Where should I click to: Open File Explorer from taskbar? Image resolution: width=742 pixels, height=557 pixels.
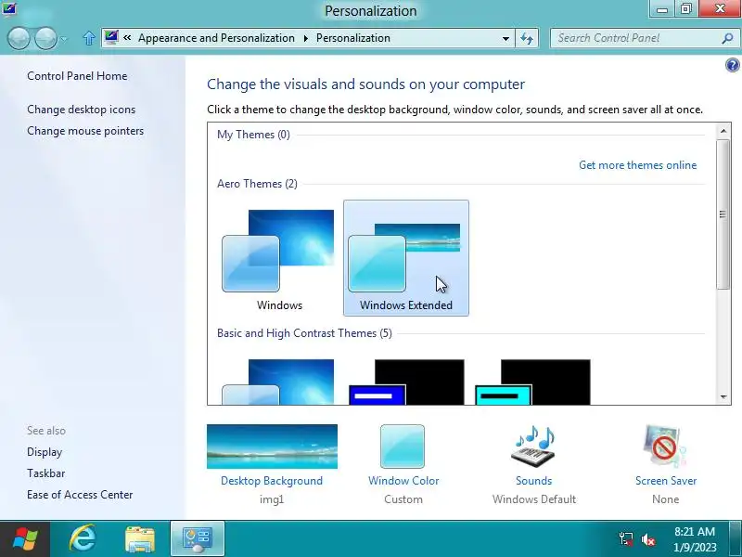click(x=140, y=539)
